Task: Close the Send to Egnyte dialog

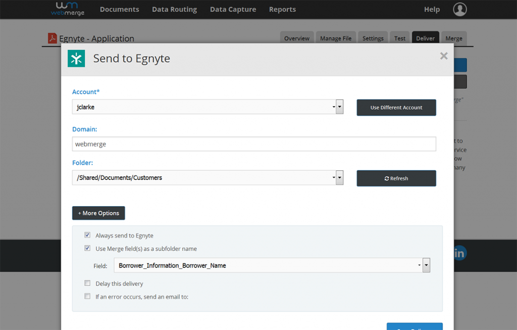Action: [444, 56]
